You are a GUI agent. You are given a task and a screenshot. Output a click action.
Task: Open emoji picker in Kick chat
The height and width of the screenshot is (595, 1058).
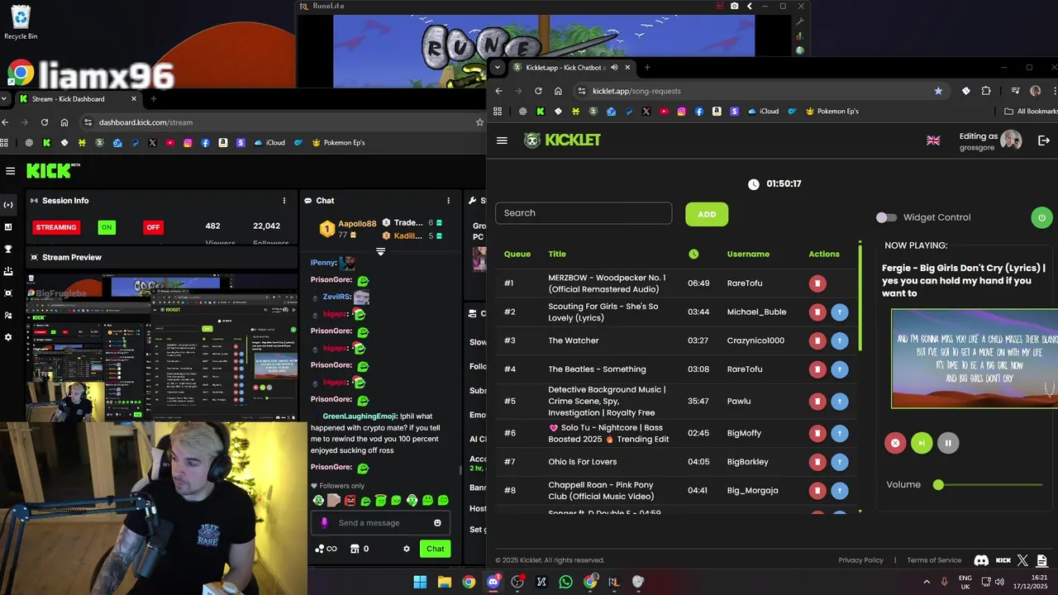[x=437, y=522]
